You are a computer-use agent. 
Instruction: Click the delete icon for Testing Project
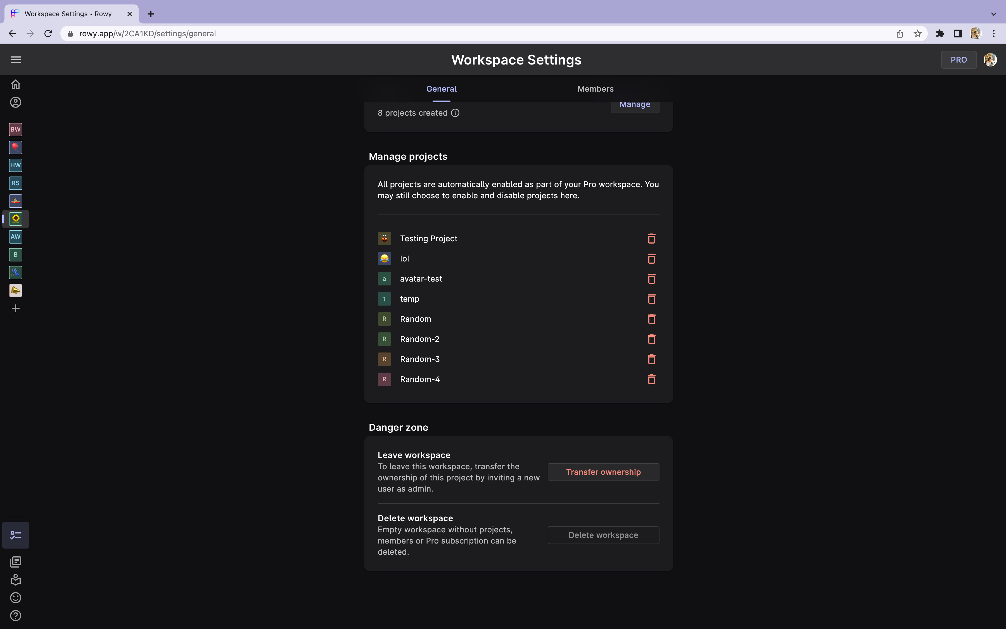[x=651, y=238]
